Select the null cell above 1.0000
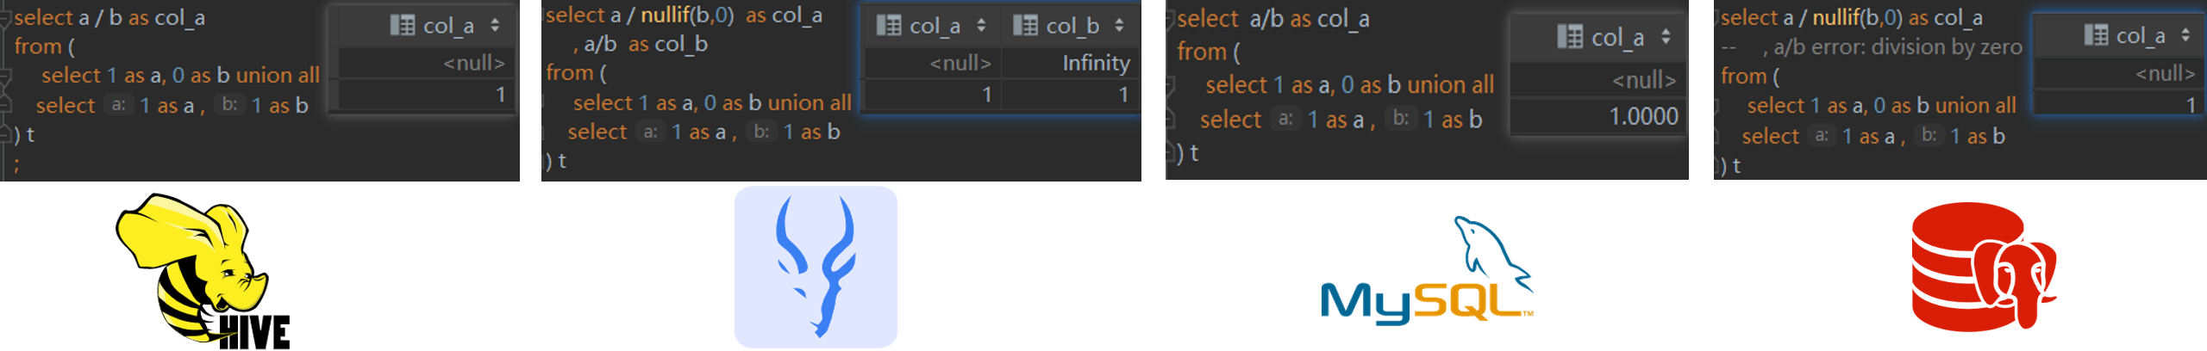Screen dimensions: 2207x351 point(1599,80)
